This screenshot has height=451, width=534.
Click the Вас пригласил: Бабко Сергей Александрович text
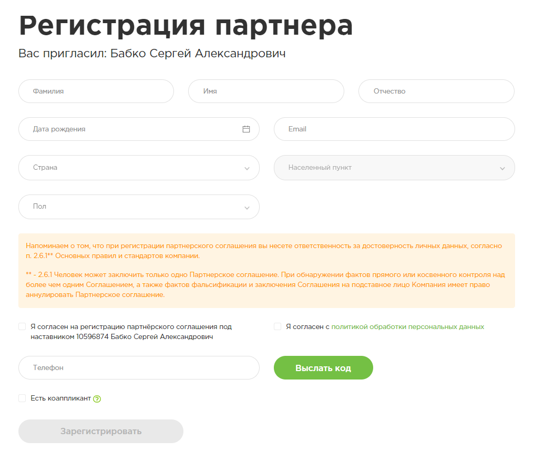click(152, 54)
